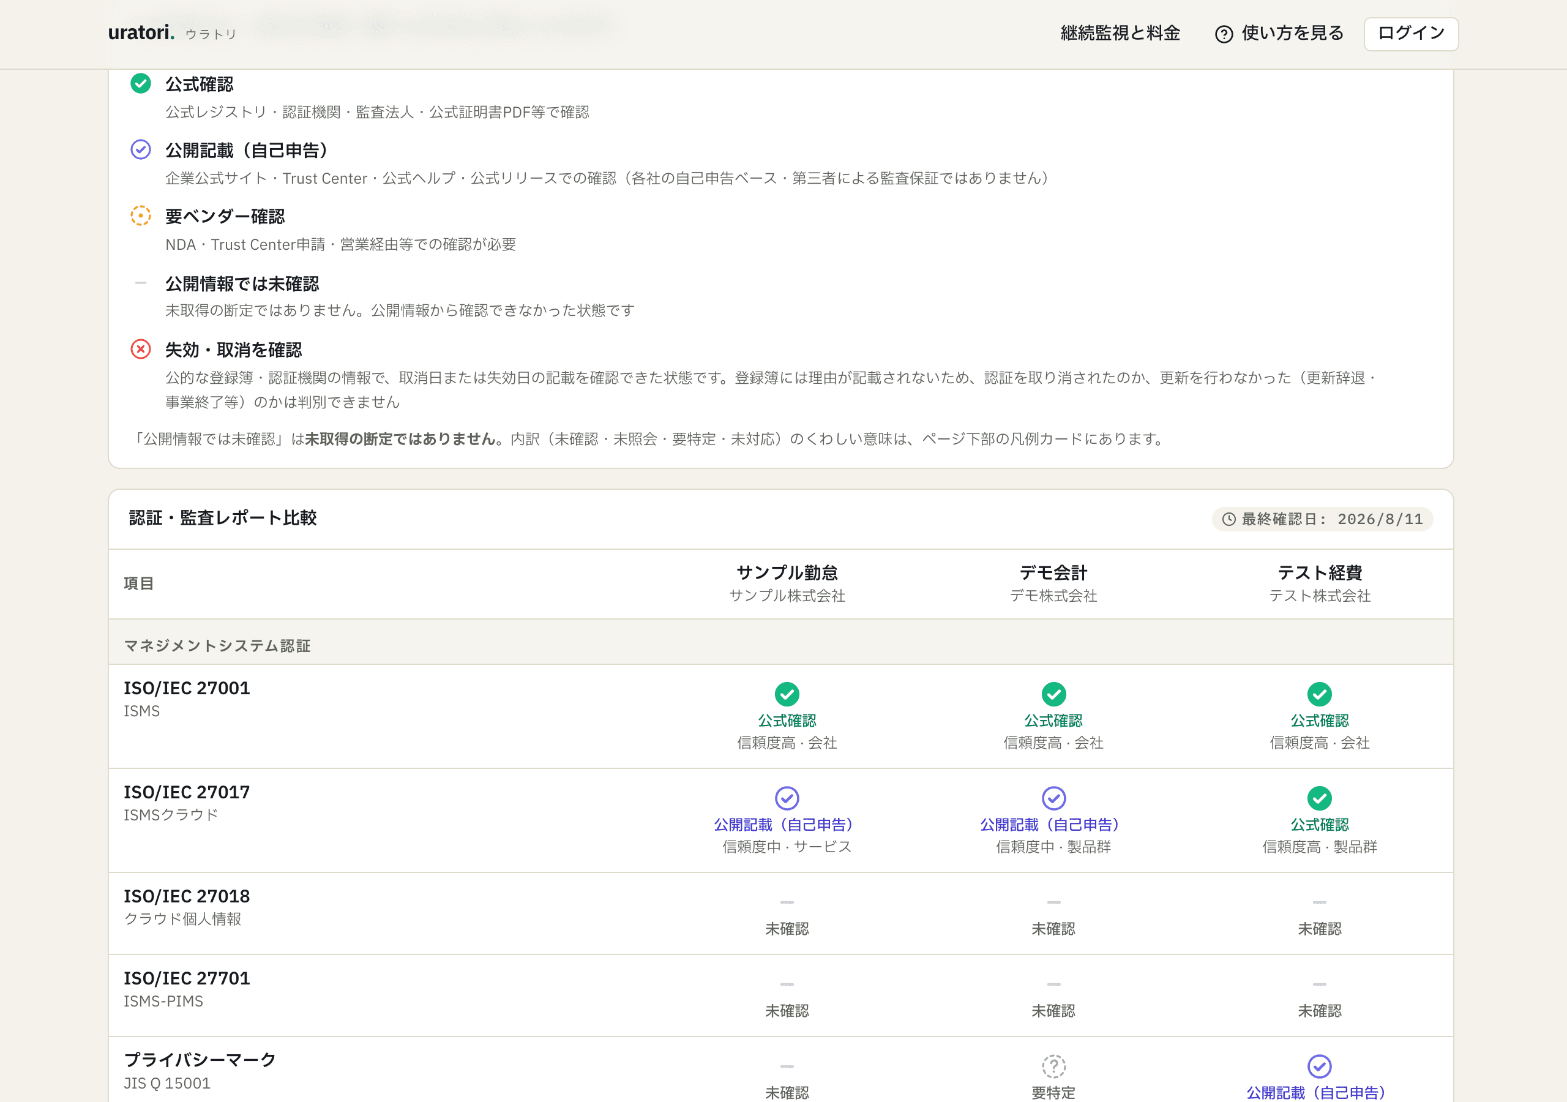
Task: Click ISO/IEC 27001 公式確認 icon for サンプル勤怠
Action: pyautogui.click(x=787, y=694)
